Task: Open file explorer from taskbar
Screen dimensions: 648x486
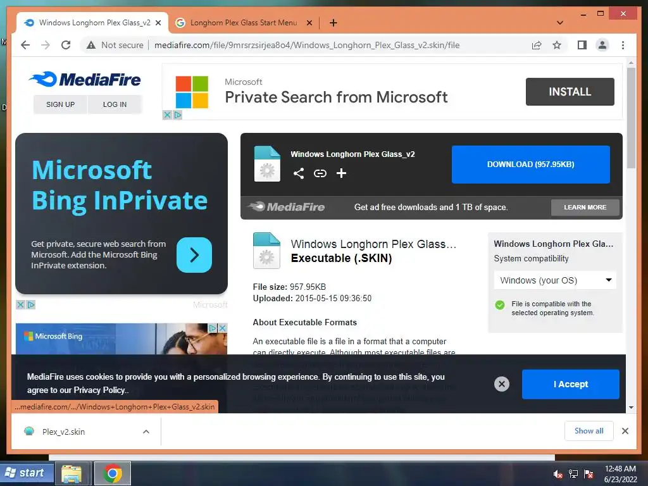Action: click(x=72, y=473)
